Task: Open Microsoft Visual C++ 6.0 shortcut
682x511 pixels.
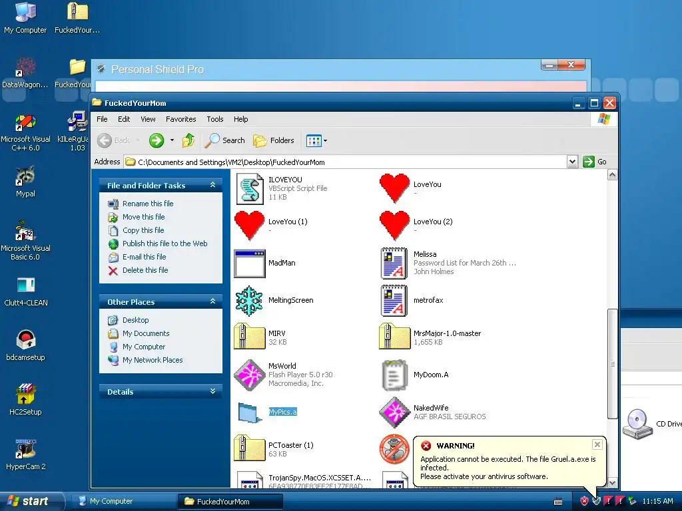Action: 25,132
